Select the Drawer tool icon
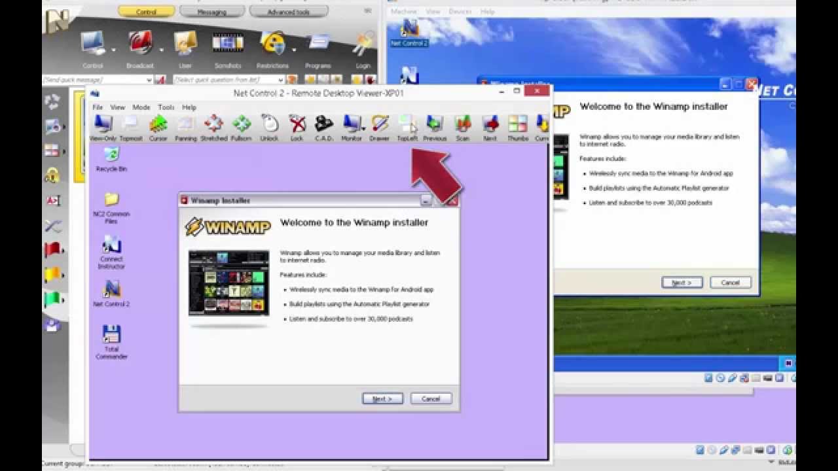 (380, 128)
